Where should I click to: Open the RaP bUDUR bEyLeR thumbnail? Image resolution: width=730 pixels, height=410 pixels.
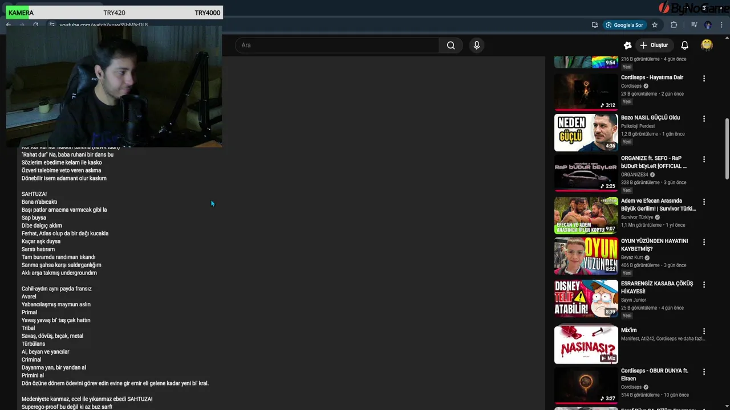click(x=586, y=174)
